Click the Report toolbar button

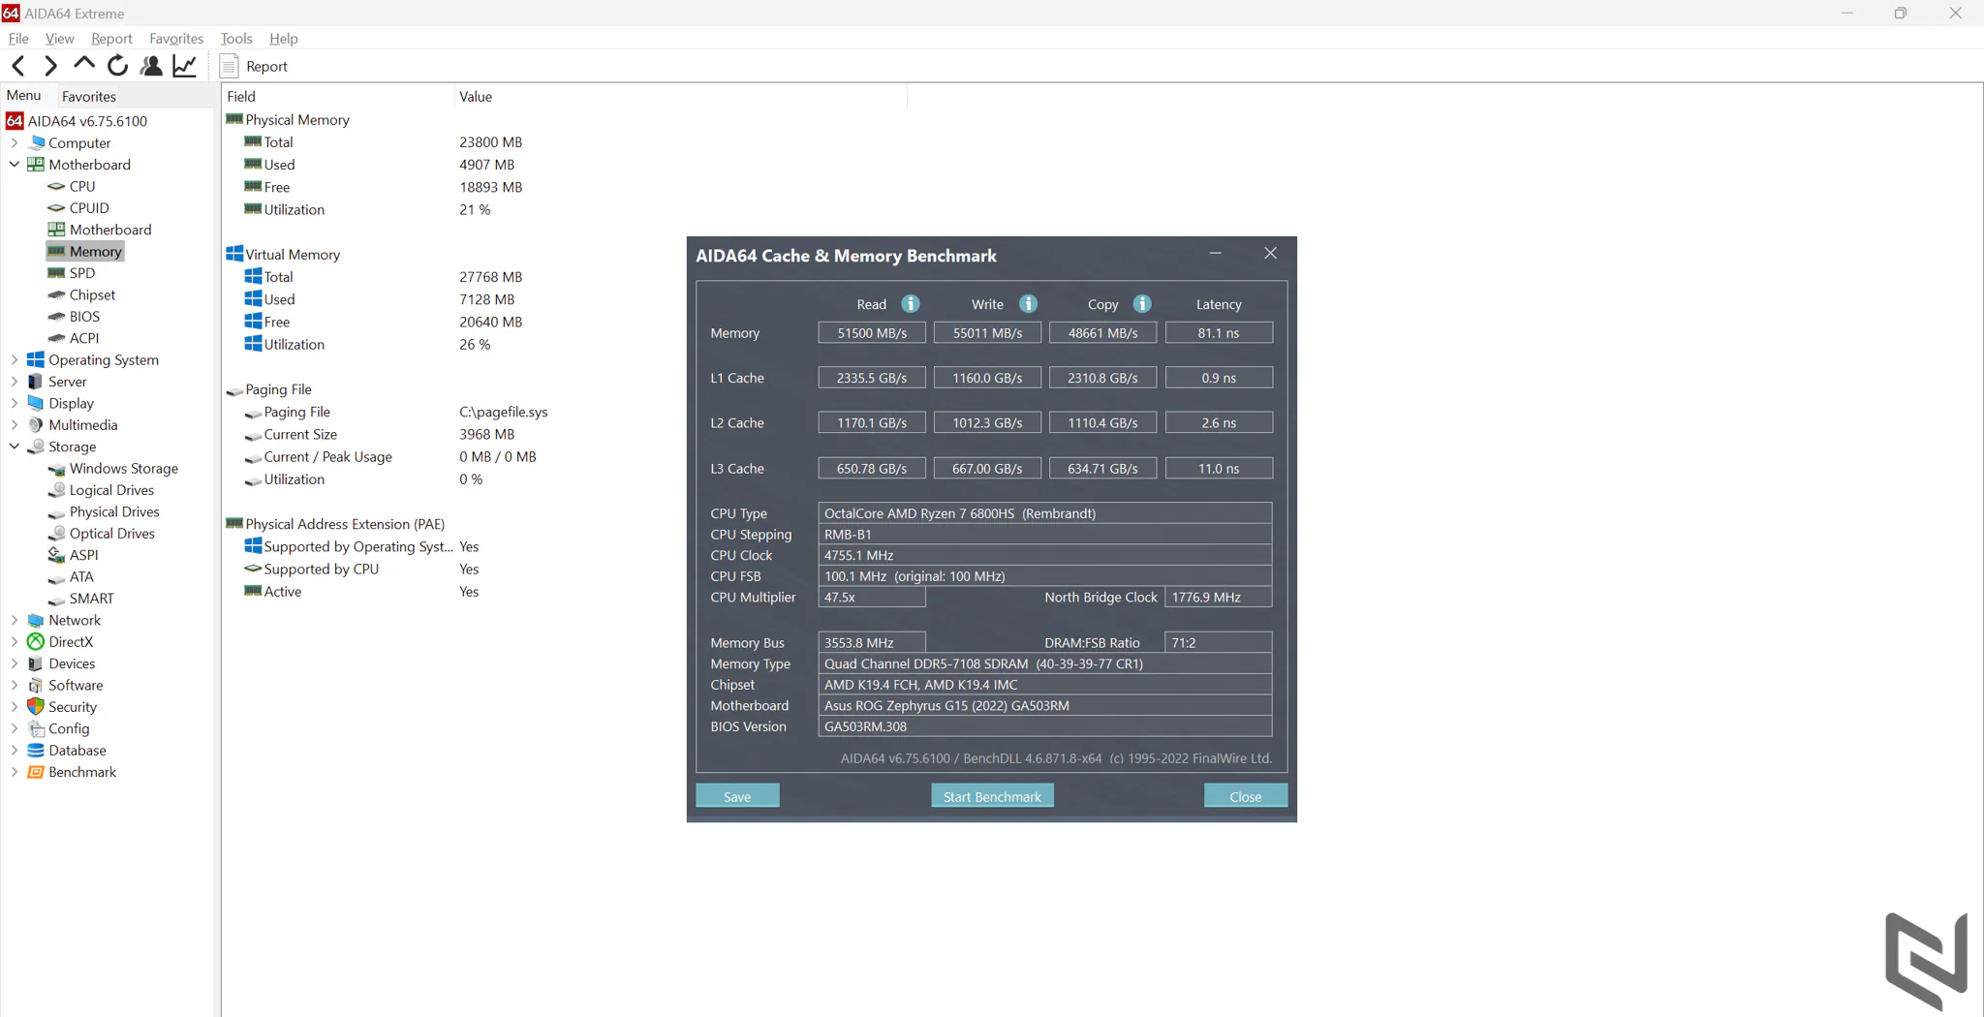click(254, 66)
